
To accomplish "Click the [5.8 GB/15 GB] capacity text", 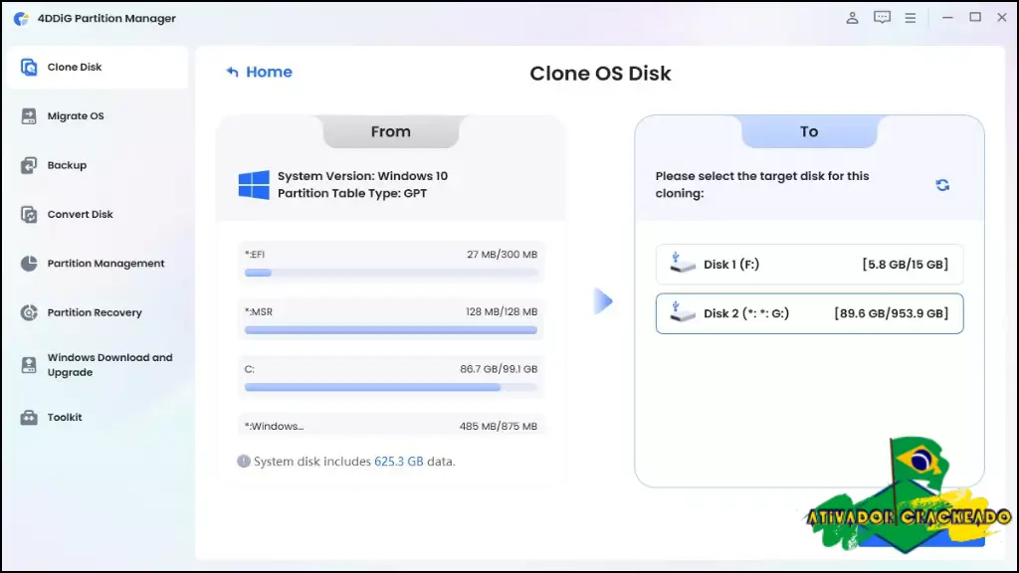I will 906,265.
